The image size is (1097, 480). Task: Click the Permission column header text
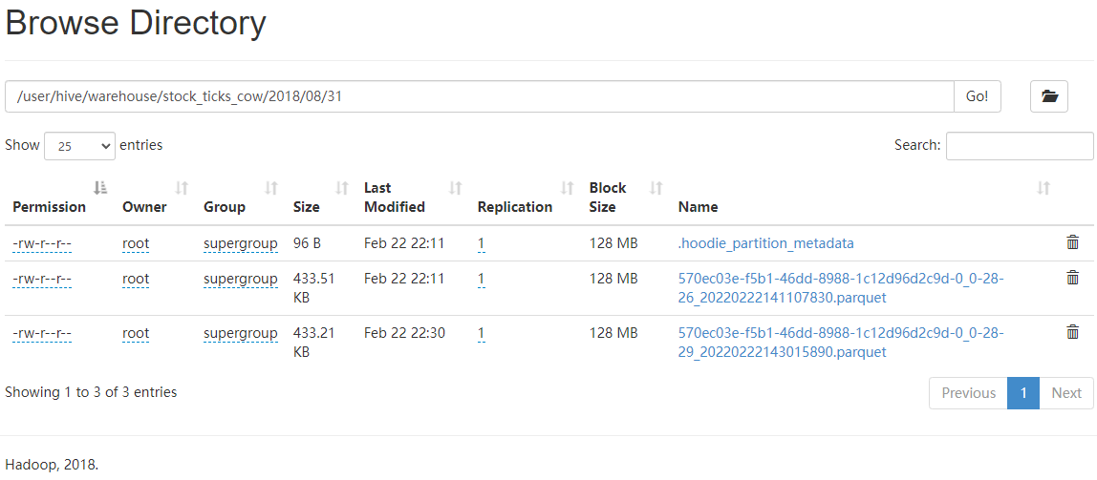point(50,207)
